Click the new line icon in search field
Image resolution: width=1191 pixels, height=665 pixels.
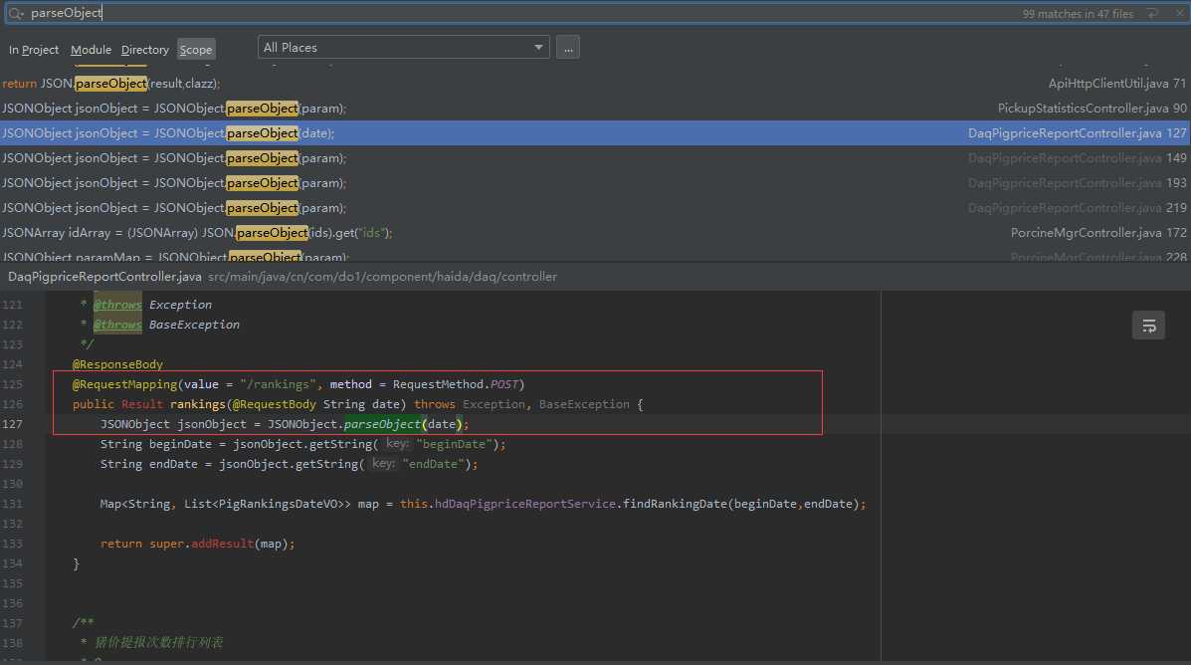pyautogui.click(x=1152, y=14)
